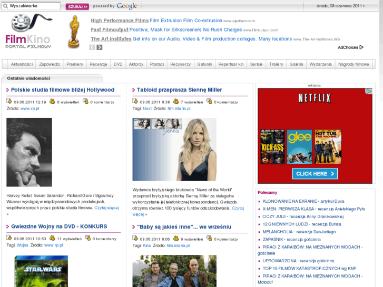Viewport: 383px width, 287px height.
Task: Open the Aktorzy section
Action: pyautogui.click(x=136, y=64)
